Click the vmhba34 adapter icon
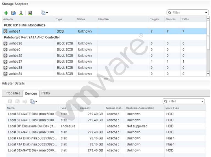The width and height of the screenshot is (211, 157). (5, 74)
